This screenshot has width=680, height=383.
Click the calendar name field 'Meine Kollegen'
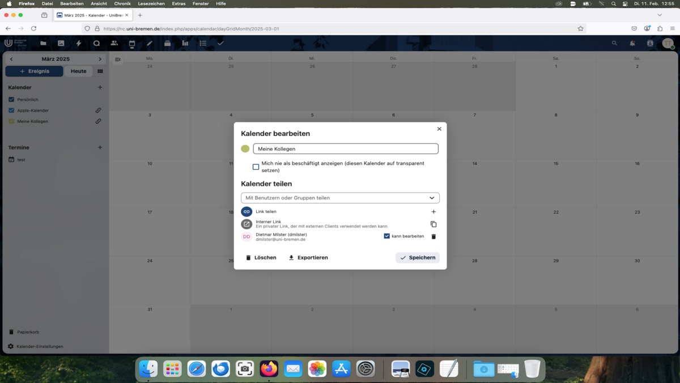(x=346, y=149)
